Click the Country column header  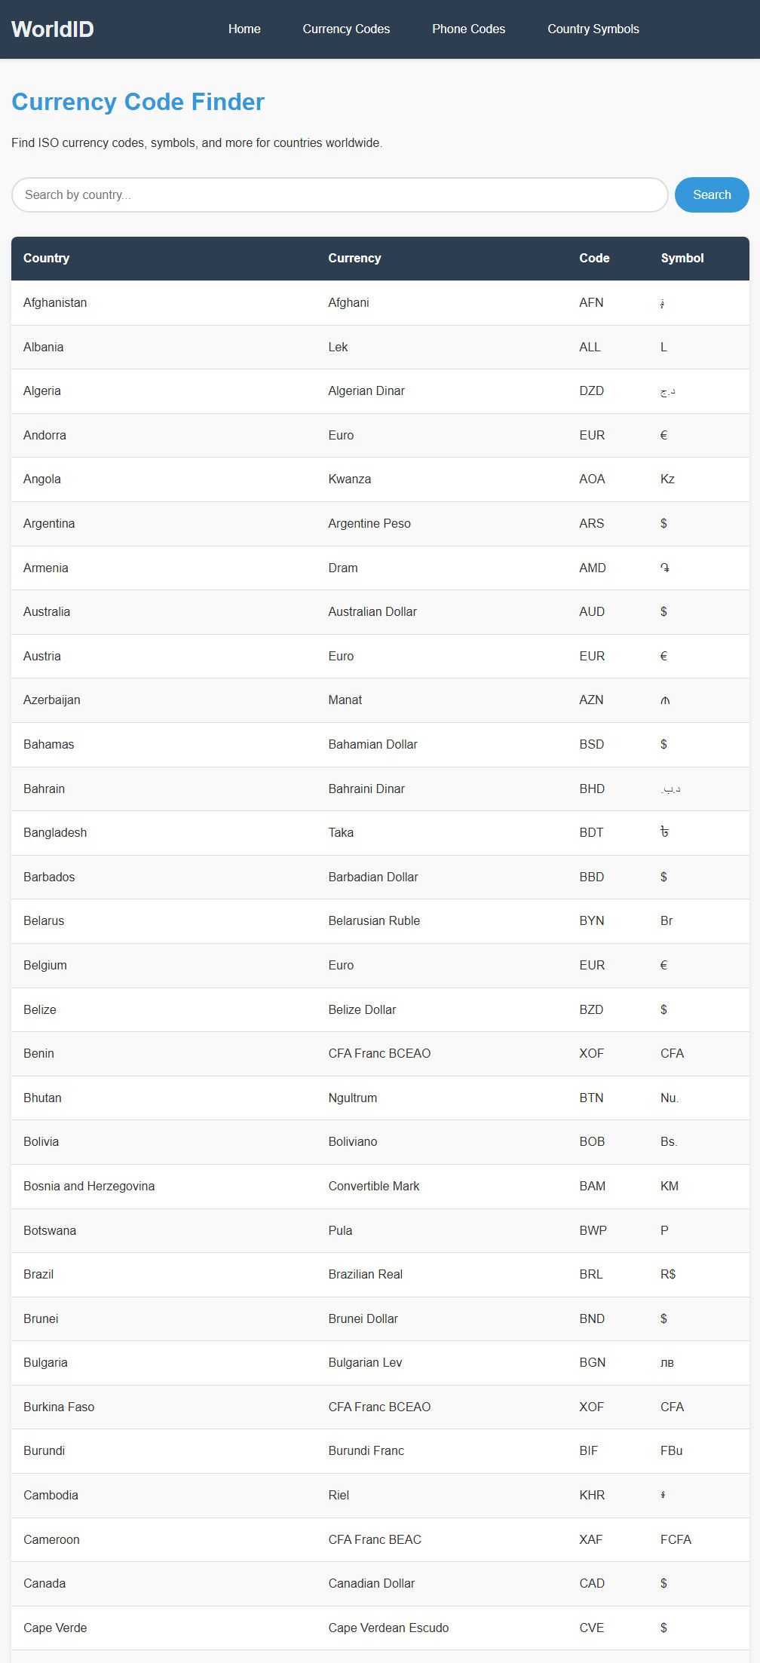(46, 258)
